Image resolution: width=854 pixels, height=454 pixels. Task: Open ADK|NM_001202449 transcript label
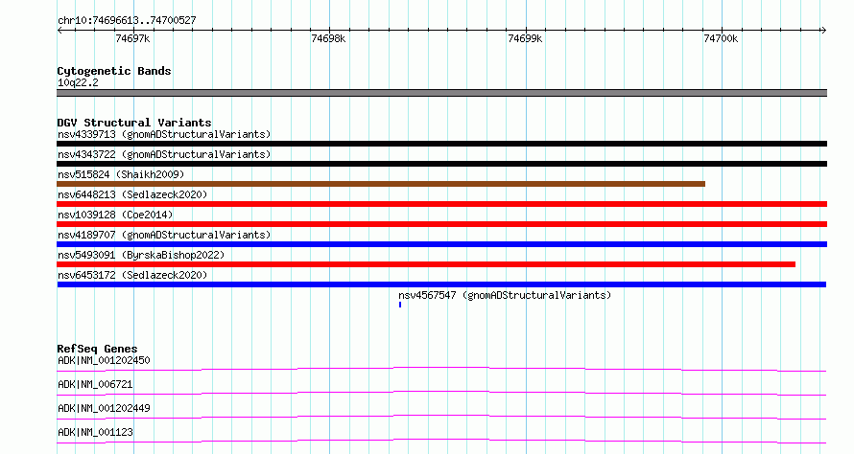click(x=104, y=408)
